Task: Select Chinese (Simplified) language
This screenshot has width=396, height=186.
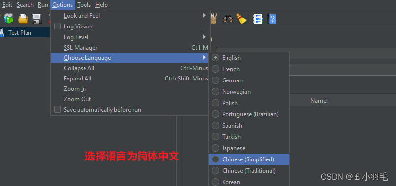Action: pyautogui.click(x=249, y=159)
